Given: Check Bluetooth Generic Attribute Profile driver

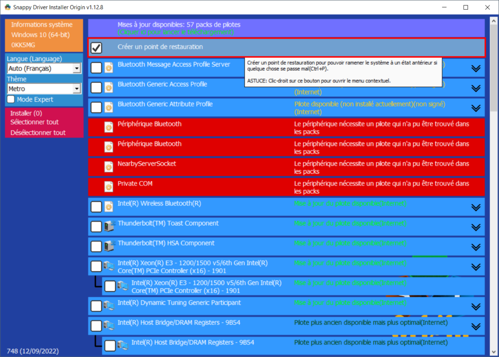Looking at the screenshot, I should (96, 108).
